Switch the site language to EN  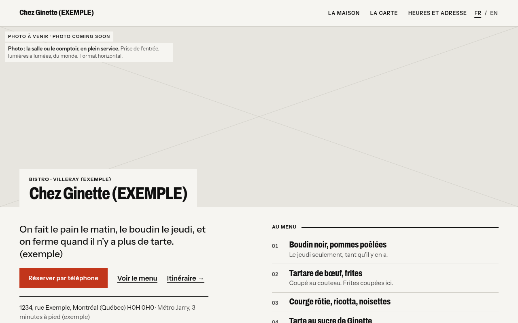(494, 13)
